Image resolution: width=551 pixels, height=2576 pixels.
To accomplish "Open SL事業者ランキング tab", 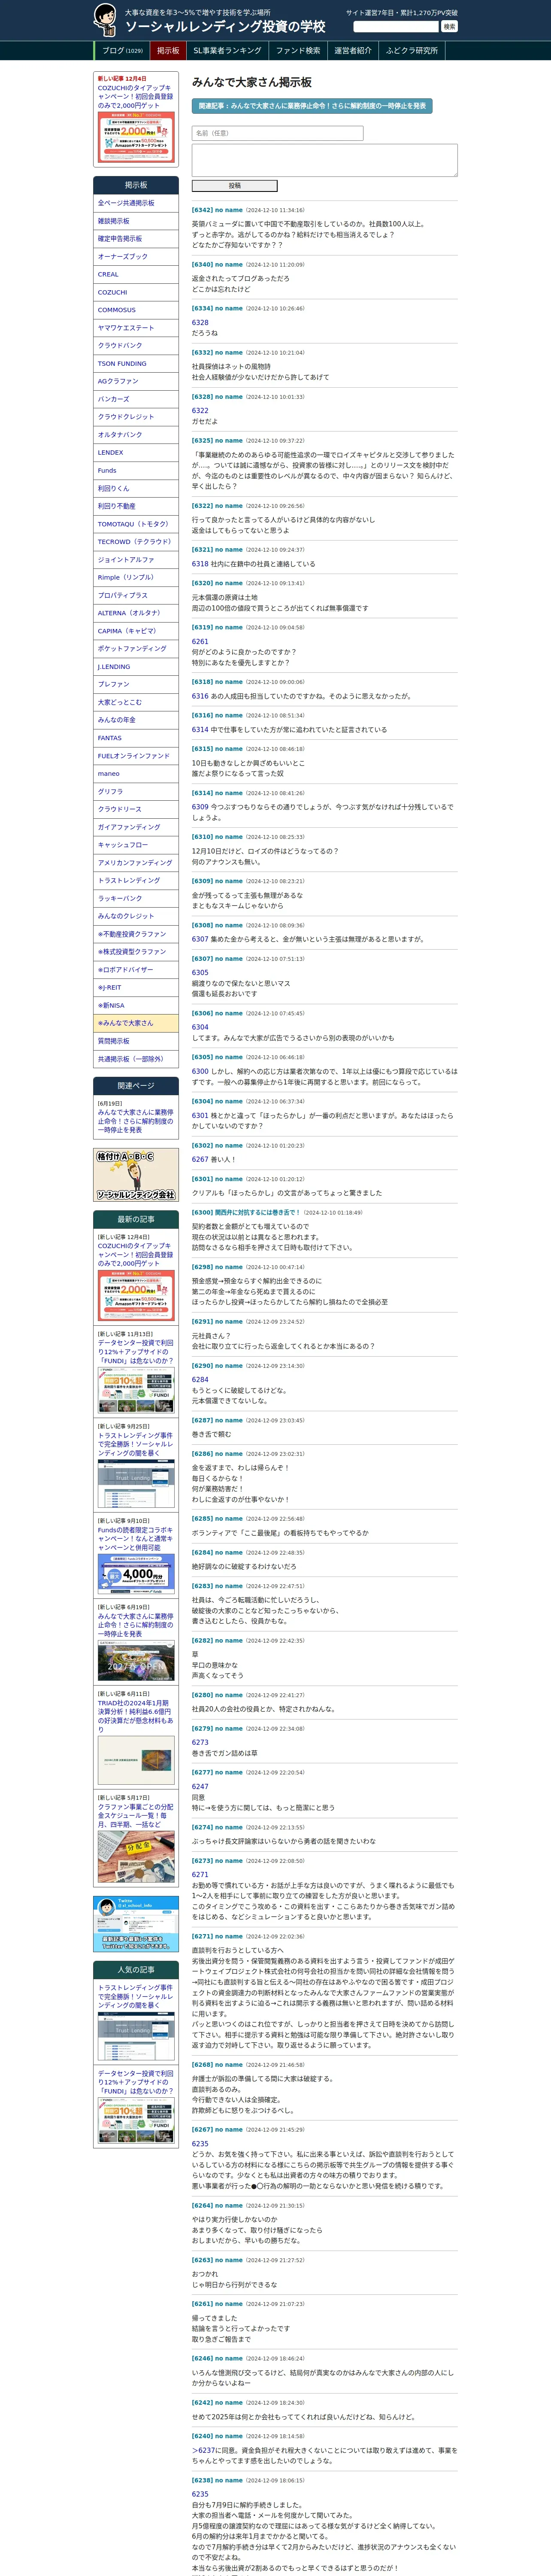I will (227, 51).
